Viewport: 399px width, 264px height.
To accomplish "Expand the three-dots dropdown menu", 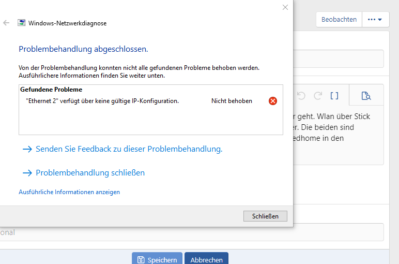I will click(375, 19).
